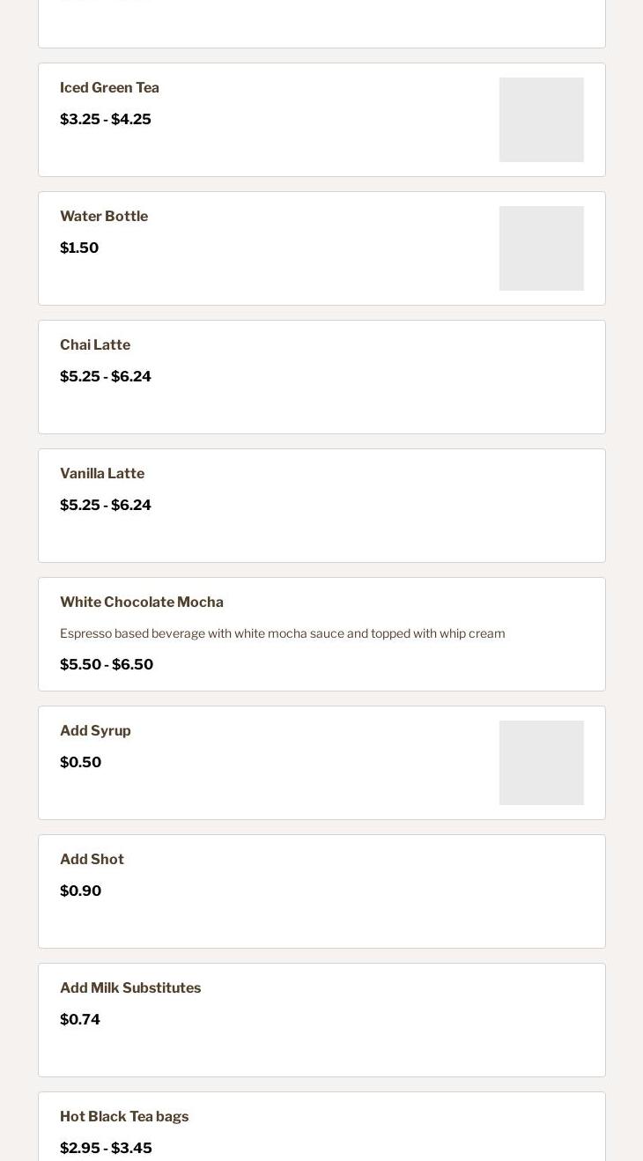Click the White Chocolate Mocha description text

(x=282, y=633)
